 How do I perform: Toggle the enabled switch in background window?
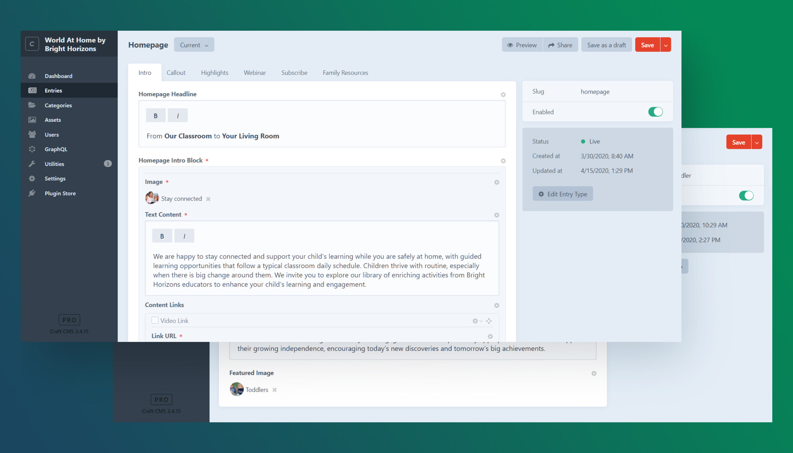(746, 195)
